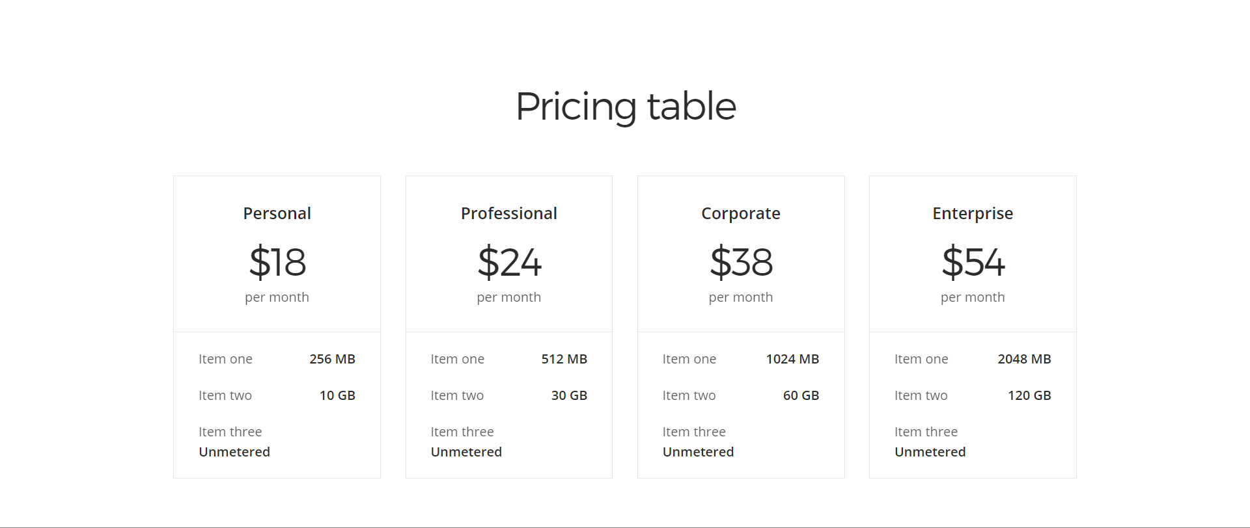
Task: Click the 60 GB value
Action: [x=801, y=395]
